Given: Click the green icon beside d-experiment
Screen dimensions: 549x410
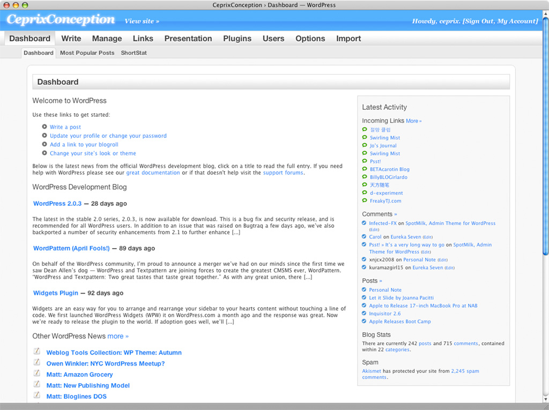Looking at the screenshot, I should pyautogui.click(x=365, y=192).
